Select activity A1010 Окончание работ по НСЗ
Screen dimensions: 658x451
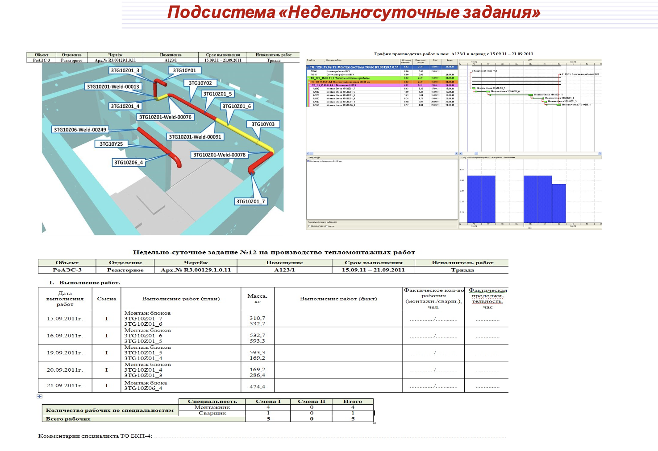(x=382, y=74)
